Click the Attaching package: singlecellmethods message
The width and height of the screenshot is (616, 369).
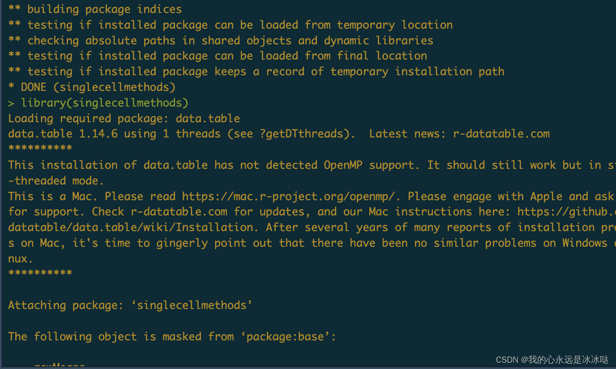(130, 305)
